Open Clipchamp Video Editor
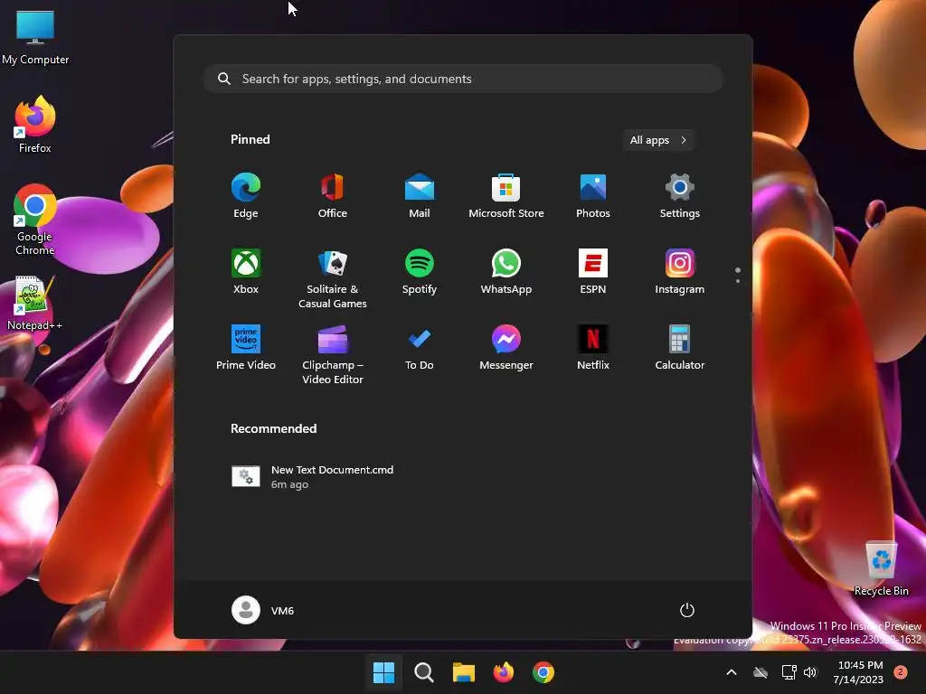 tap(333, 354)
